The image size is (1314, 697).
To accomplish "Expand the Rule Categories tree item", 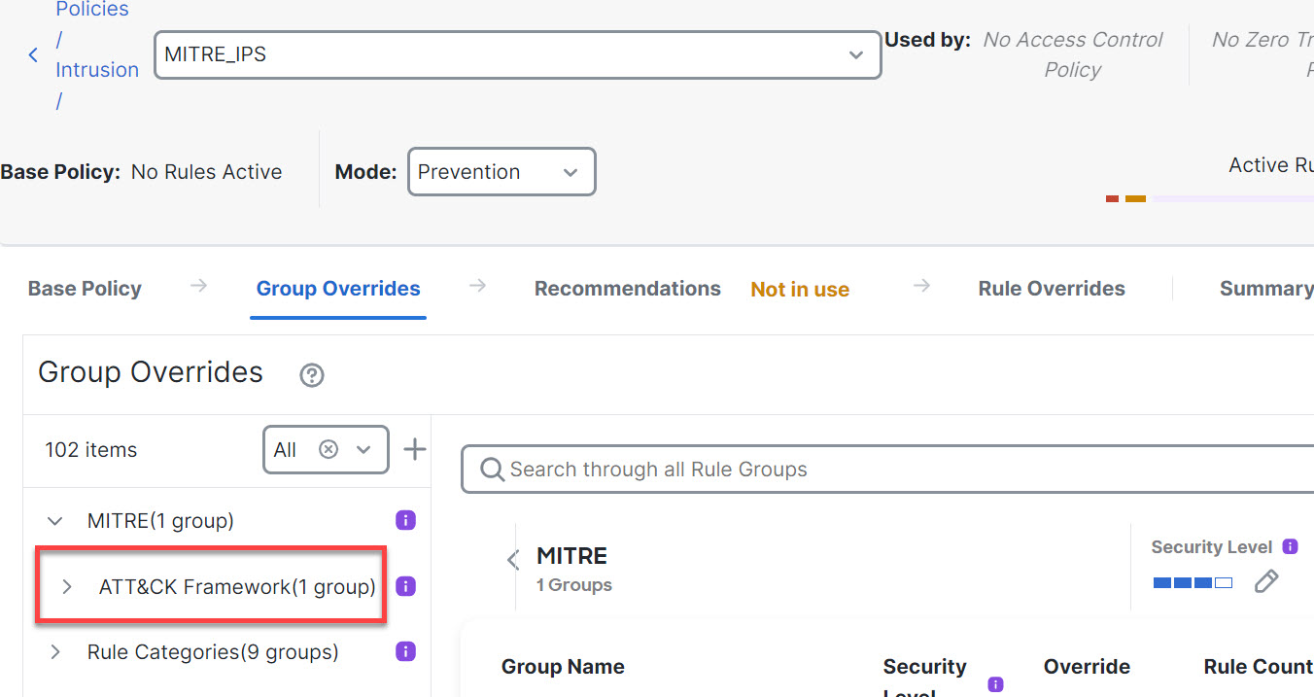I will point(55,651).
